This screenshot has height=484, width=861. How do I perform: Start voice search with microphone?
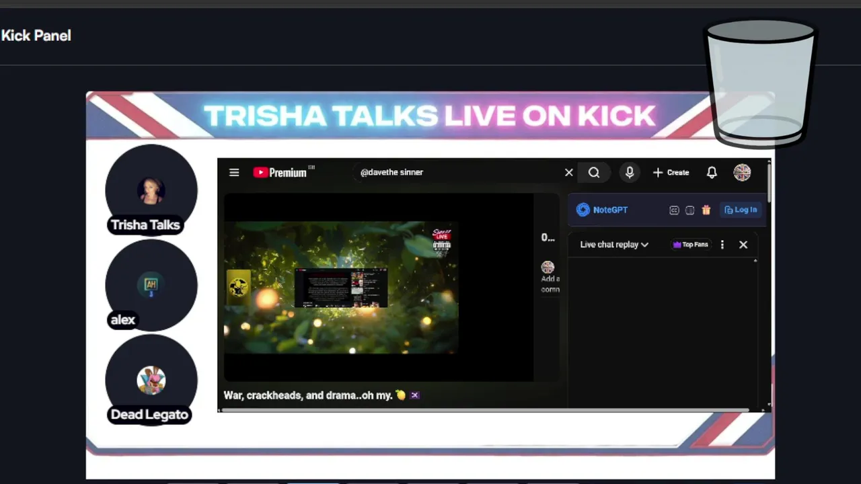(x=630, y=173)
